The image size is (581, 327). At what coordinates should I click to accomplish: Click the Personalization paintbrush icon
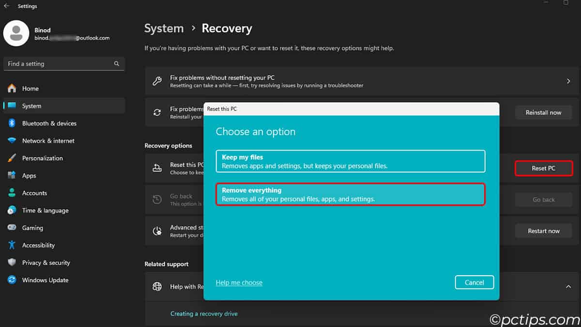[x=12, y=158]
